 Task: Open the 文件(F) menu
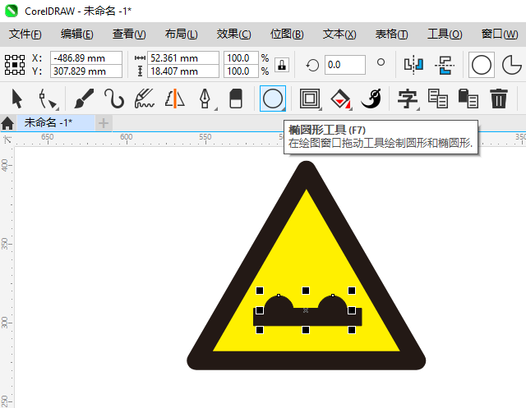click(x=25, y=34)
